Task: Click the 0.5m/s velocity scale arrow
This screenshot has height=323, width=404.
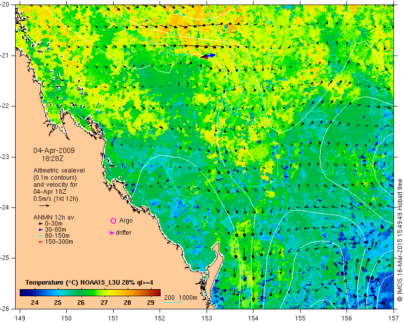Action: 44,205
